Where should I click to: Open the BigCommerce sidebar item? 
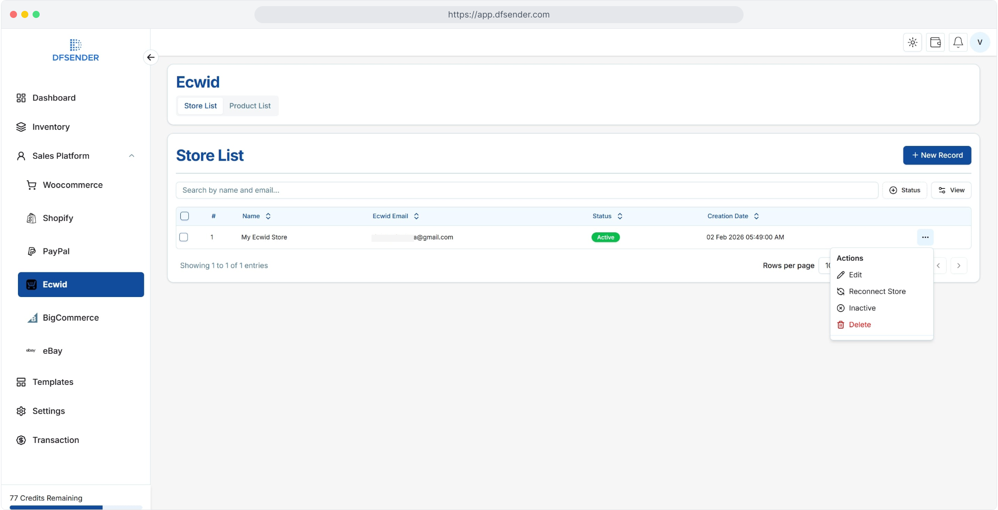coord(70,318)
